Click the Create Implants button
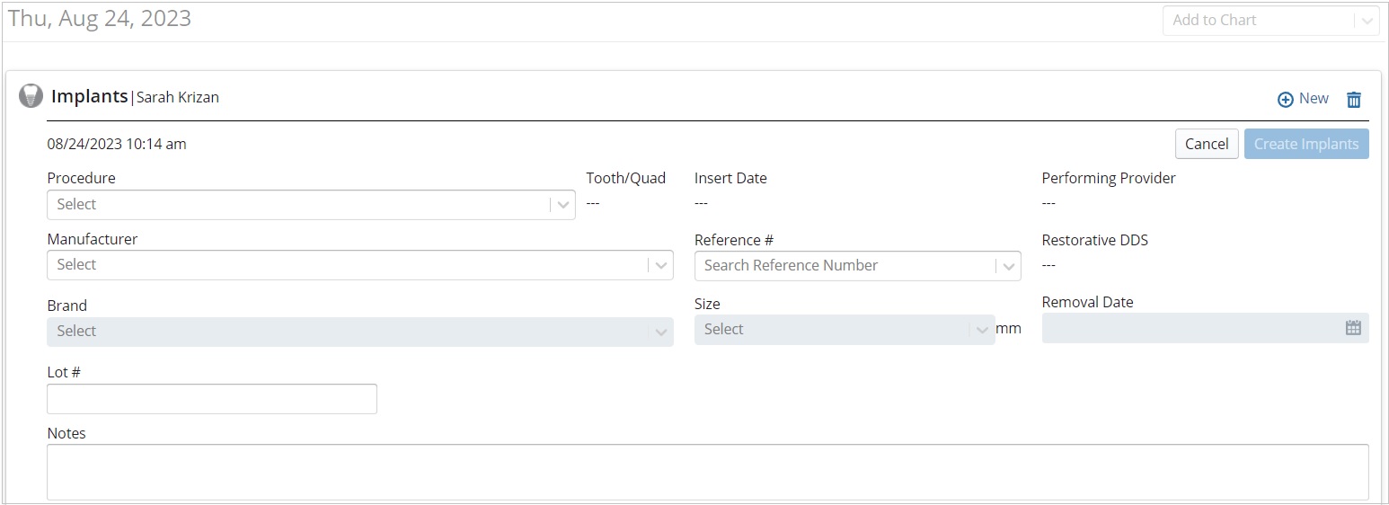Screen dimensions: 1389x505 coord(1306,144)
